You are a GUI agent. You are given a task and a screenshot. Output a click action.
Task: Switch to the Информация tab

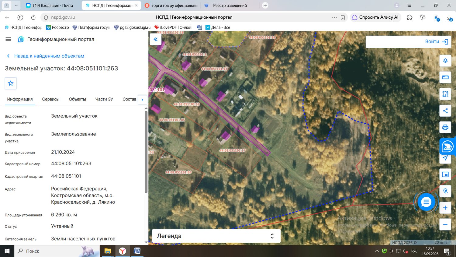(20, 99)
